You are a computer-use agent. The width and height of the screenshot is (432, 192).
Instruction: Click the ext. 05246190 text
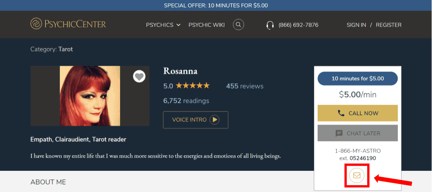click(x=358, y=158)
